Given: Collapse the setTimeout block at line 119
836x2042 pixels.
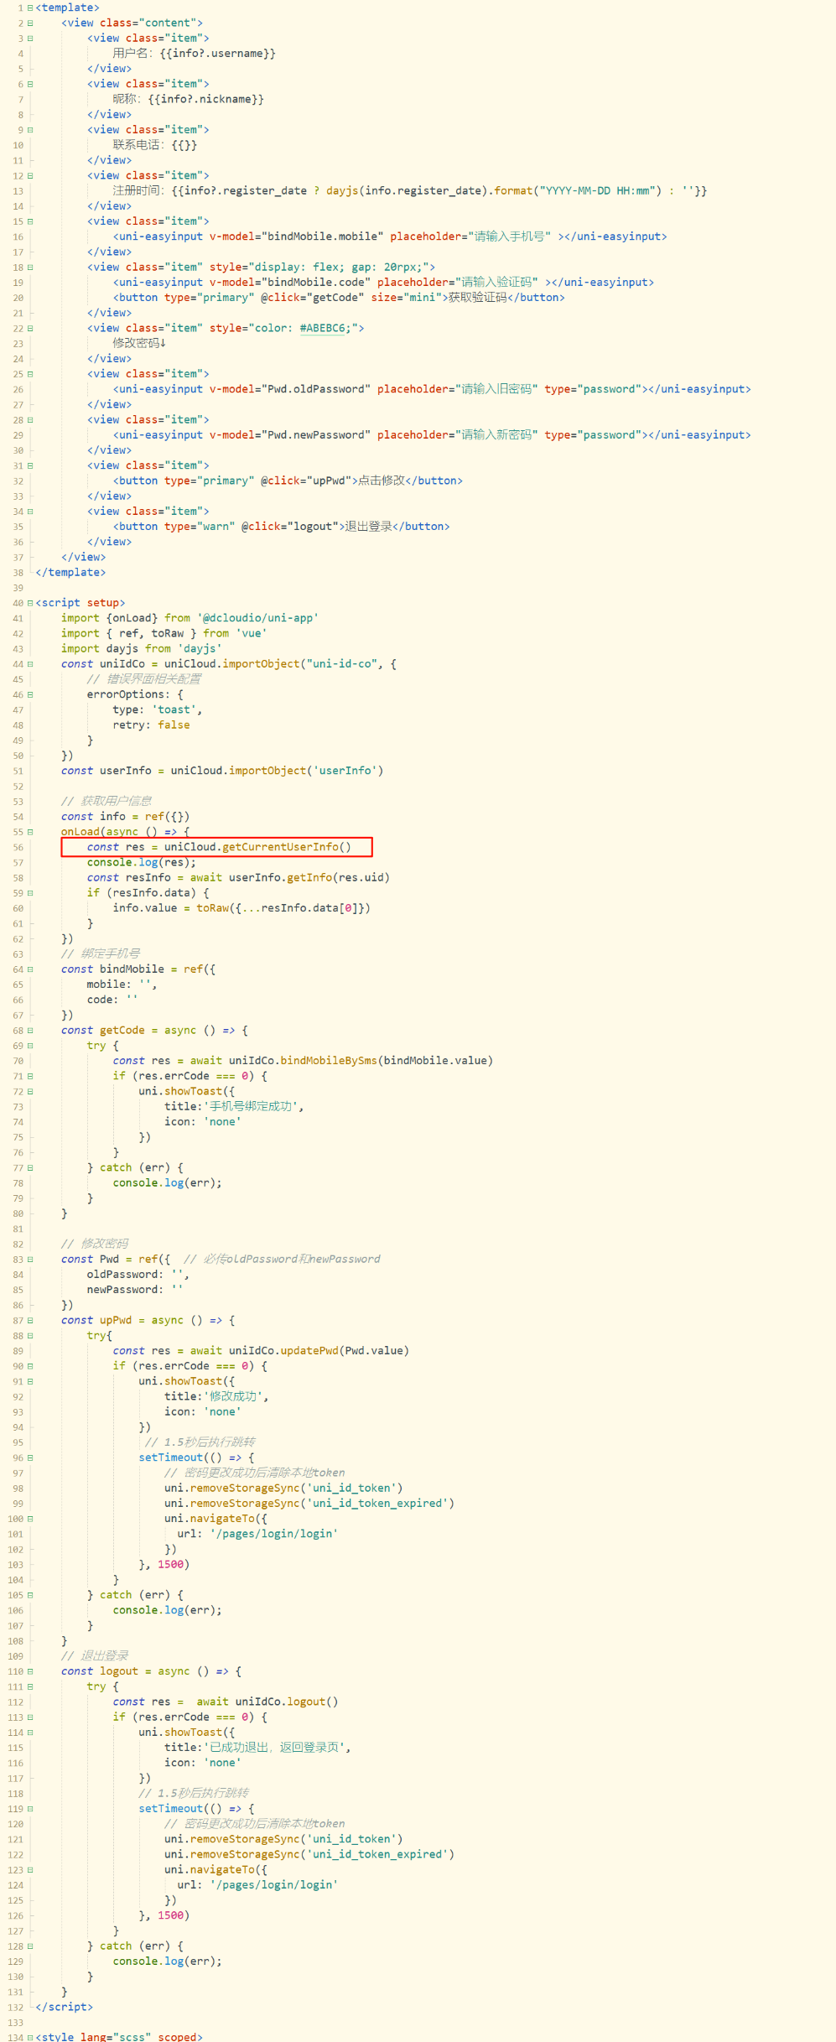Looking at the screenshot, I should (30, 1809).
